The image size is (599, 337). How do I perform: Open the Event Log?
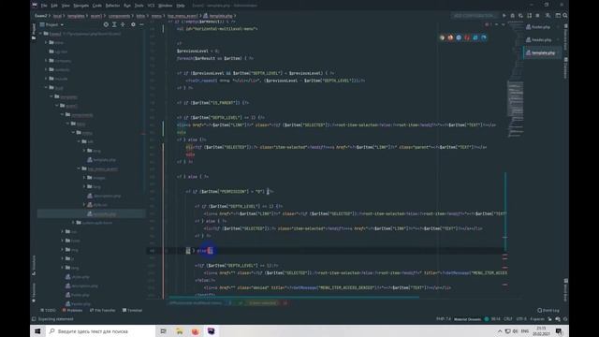[x=548, y=310]
